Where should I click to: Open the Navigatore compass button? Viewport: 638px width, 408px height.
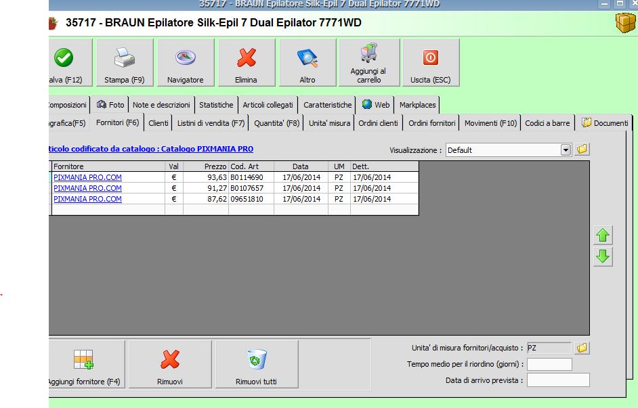186,62
